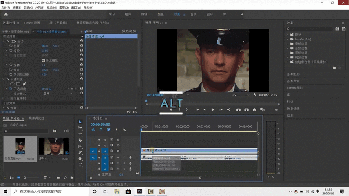This screenshot has height=196, width=349.
Task: Open Blend Mode dropdown
Action: [x=58, y=94]
